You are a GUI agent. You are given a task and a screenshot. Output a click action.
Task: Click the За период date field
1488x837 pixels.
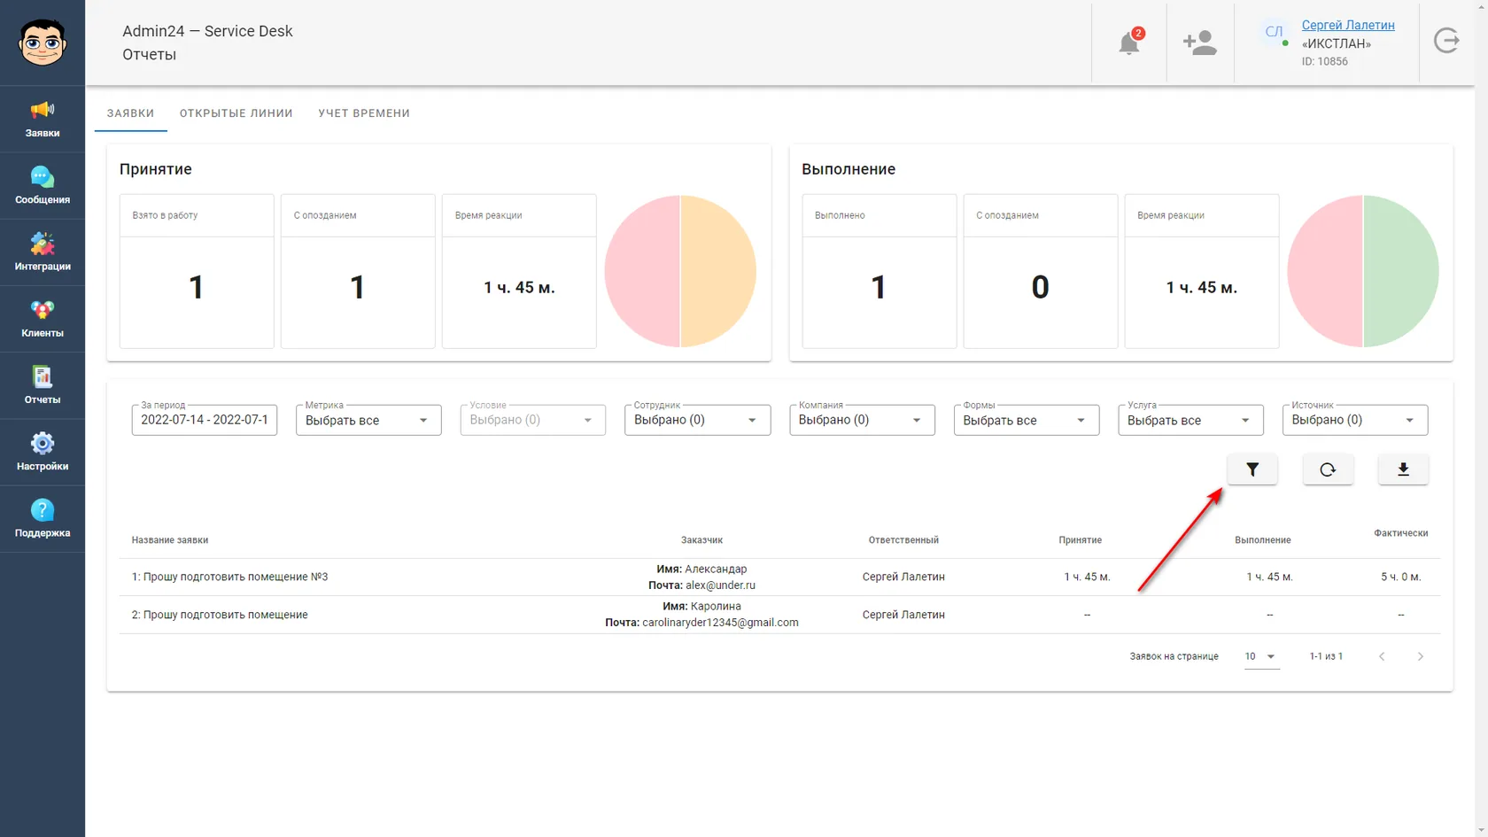pos(205,420)
